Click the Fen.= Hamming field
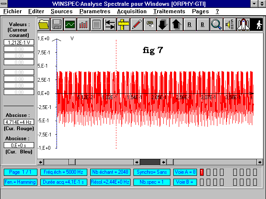 click(x=20, y=182)
